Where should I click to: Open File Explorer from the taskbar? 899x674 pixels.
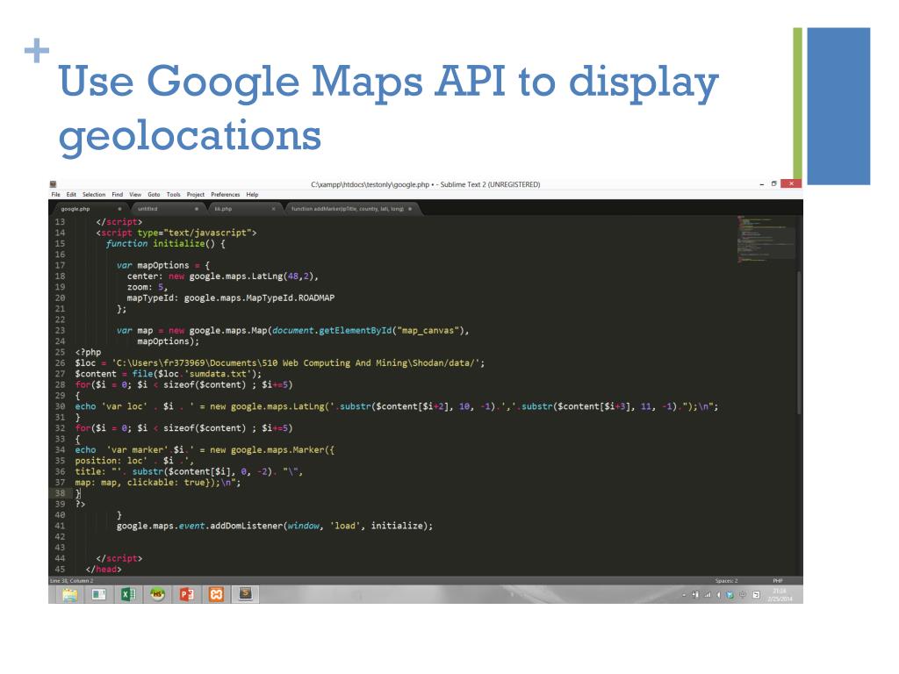[x=70, y=594]
